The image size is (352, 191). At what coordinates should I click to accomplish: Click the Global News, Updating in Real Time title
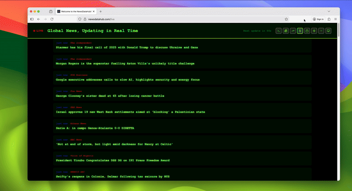pyautogui.click(x=93, y=31)
